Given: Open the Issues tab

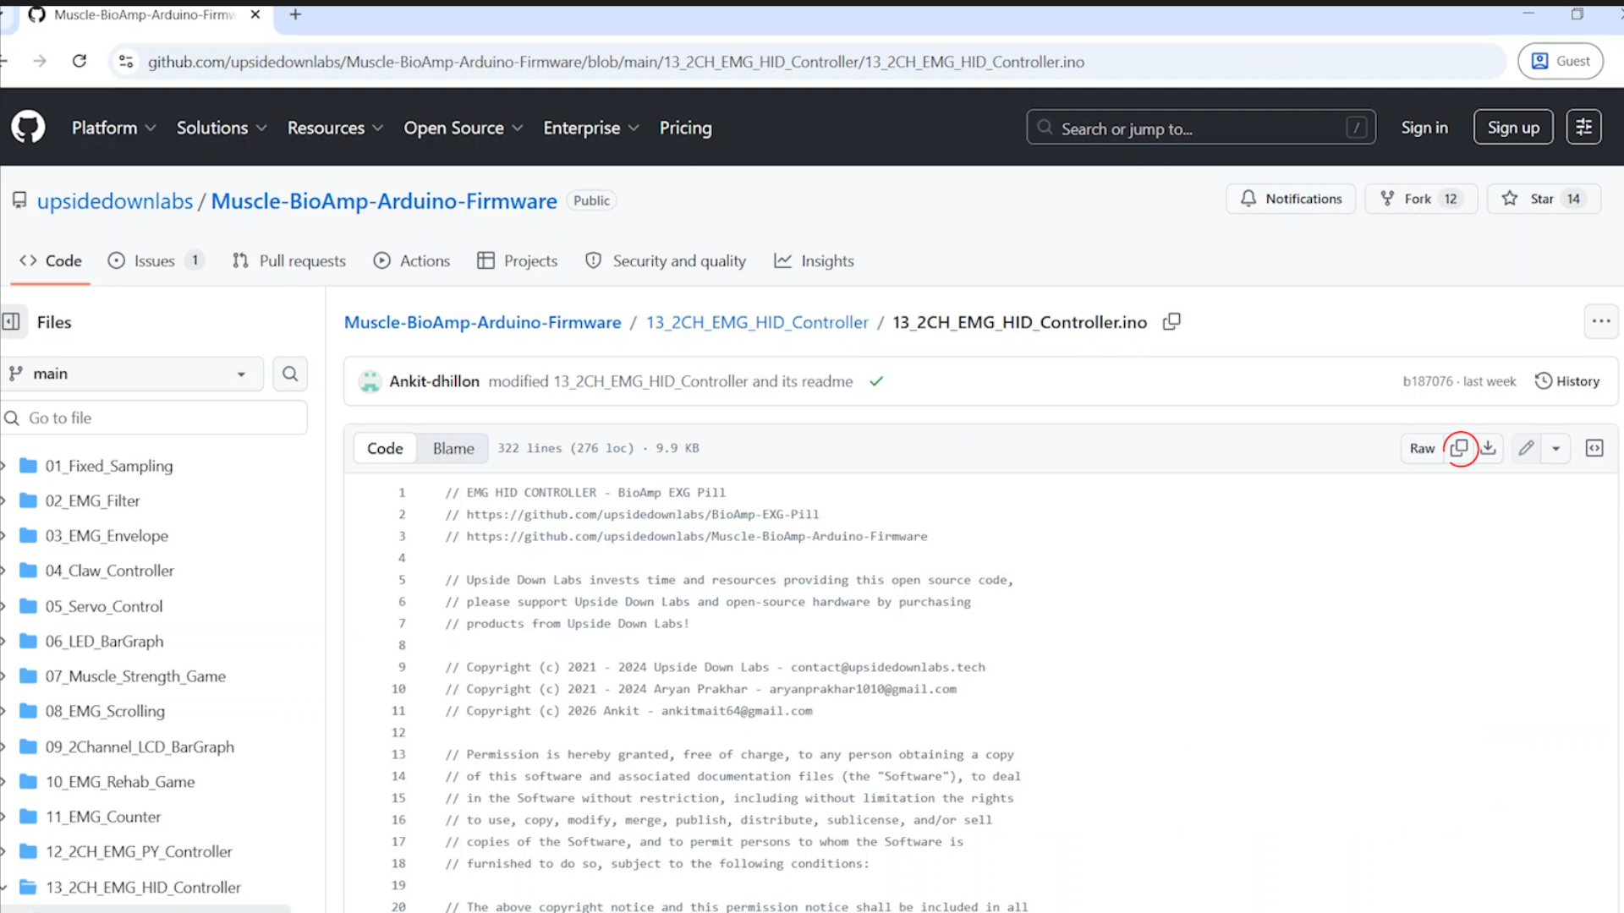Looking at the screenshot, I should pyautogui.click(x=156, y=261).
